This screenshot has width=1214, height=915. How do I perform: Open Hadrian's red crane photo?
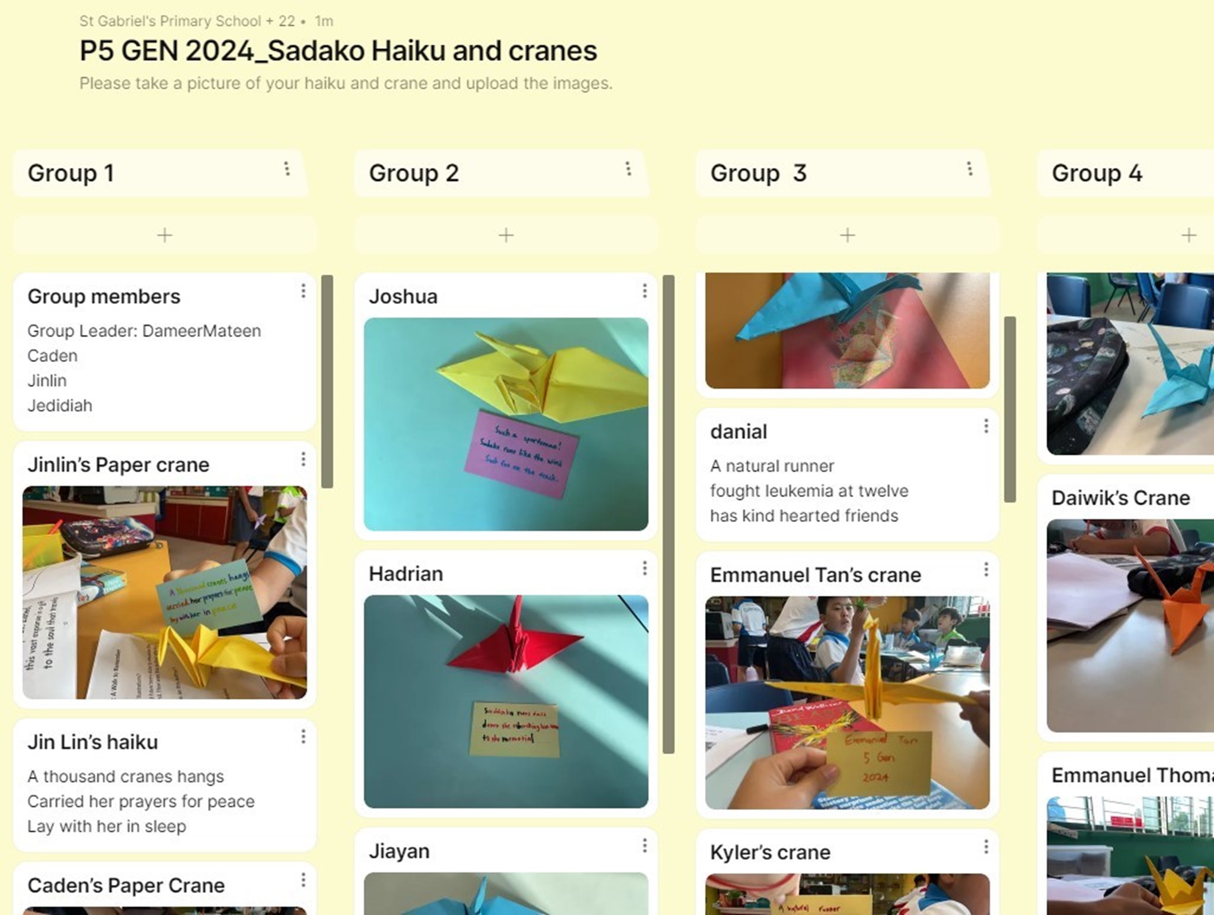coord(506,702)
